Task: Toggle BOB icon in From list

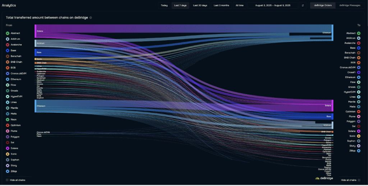Action: coord(8,68)
